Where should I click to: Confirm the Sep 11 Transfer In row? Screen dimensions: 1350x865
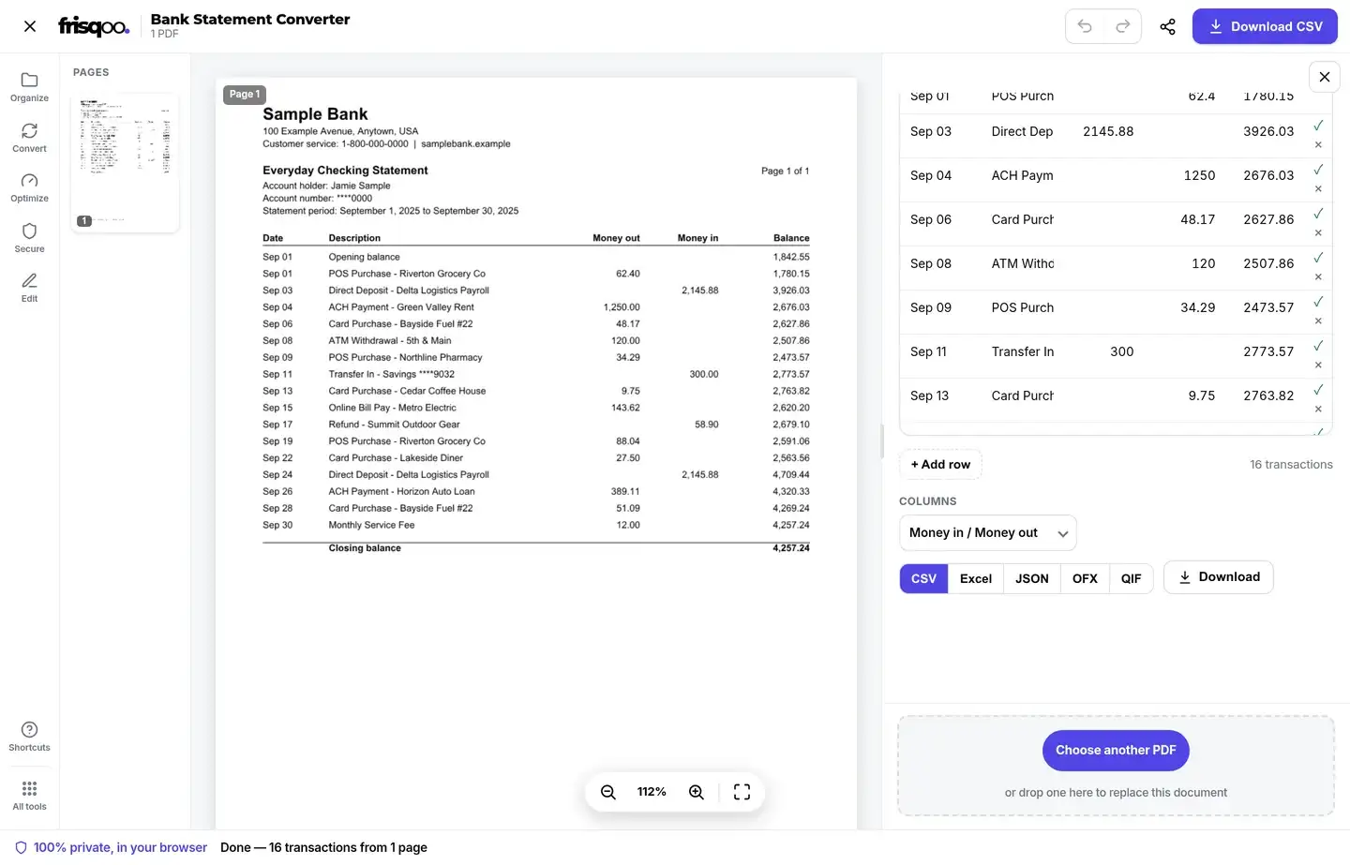[1318, 345]
